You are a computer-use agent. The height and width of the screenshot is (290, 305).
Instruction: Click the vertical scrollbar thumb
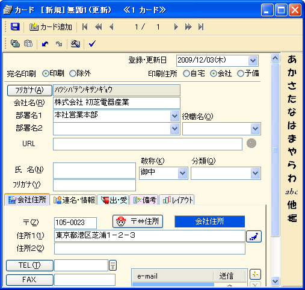point(276,150)
